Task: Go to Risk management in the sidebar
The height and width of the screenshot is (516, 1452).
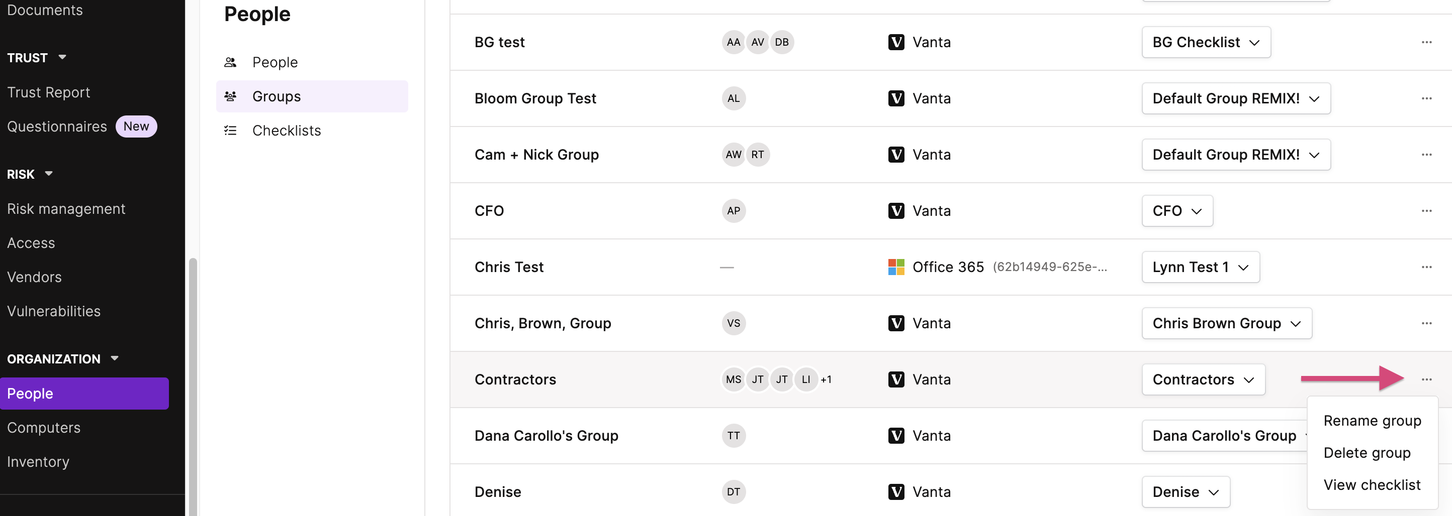Action: pos(66,209)
